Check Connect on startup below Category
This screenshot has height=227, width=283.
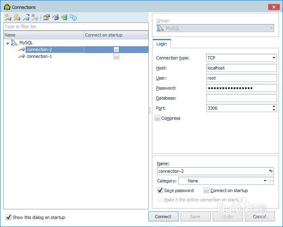[x=206, y=190]
